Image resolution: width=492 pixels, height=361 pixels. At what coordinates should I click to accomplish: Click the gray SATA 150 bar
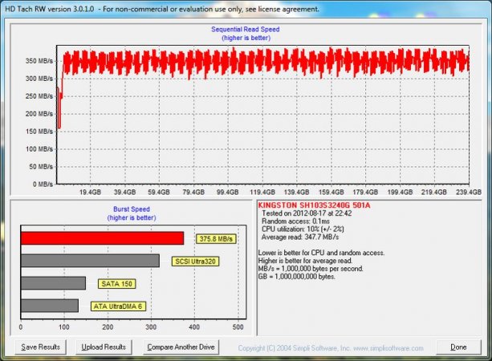53,283
